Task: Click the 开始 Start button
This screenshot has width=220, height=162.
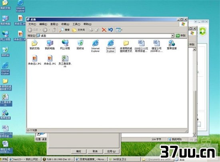Action: pos(4,159)
